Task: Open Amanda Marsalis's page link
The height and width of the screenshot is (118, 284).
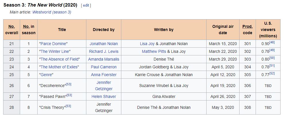Action: (x=104, y=59)
